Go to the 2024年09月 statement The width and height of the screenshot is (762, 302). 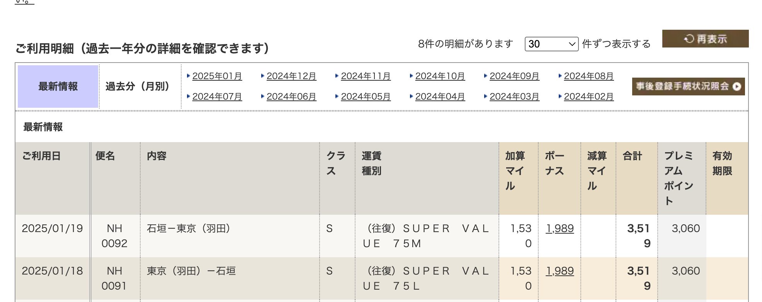tap(514, 76)
